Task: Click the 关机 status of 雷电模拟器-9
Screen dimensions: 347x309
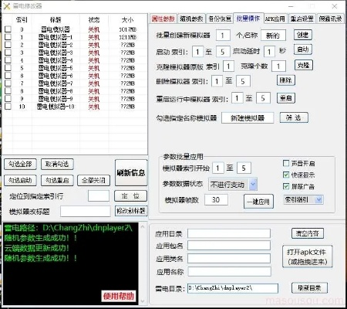Action: [94, 99]
